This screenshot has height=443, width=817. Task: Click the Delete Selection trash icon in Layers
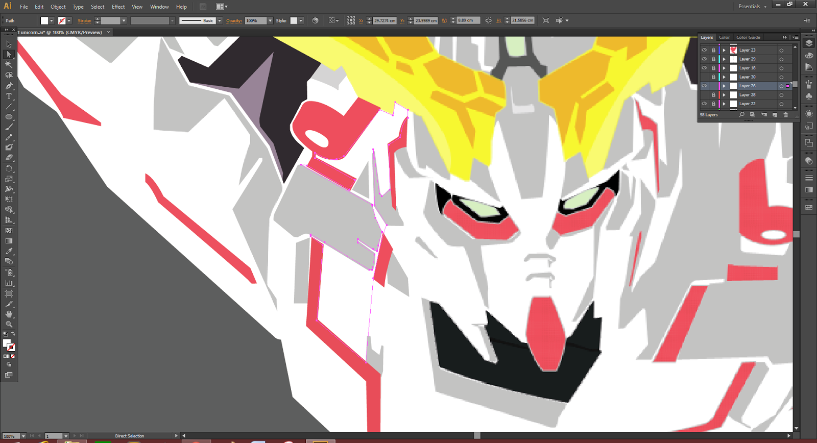pos(786,115)
